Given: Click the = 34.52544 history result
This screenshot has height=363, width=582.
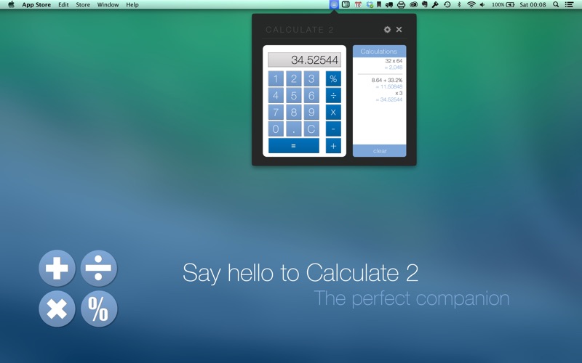Looking at the screenshot, I should 389,99.
